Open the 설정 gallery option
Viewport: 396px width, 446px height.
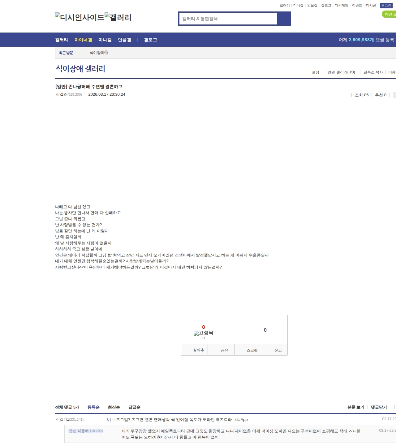tap(316, 72)
